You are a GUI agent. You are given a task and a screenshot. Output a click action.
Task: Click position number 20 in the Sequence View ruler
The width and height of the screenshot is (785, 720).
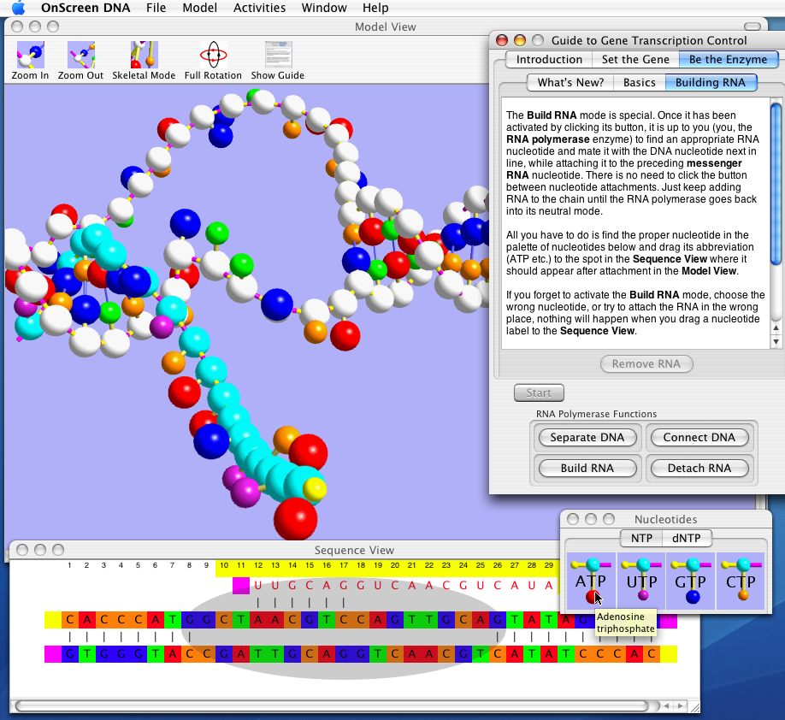pos(395,565)
